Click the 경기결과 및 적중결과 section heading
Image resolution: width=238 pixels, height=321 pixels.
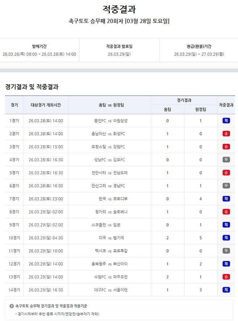pos(32,87)
